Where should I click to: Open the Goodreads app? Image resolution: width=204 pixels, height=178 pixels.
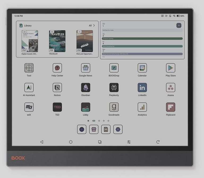114,107
